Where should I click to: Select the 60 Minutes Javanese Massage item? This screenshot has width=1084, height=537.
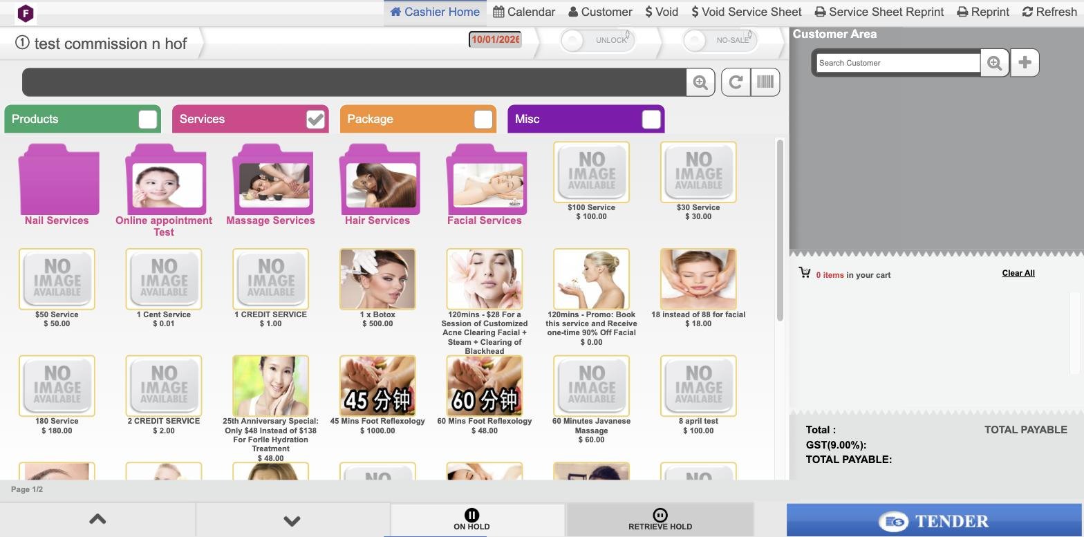(591, 386)
